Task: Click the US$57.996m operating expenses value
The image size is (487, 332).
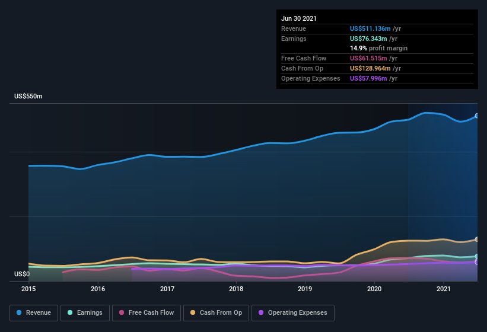Action: [368, 78]
